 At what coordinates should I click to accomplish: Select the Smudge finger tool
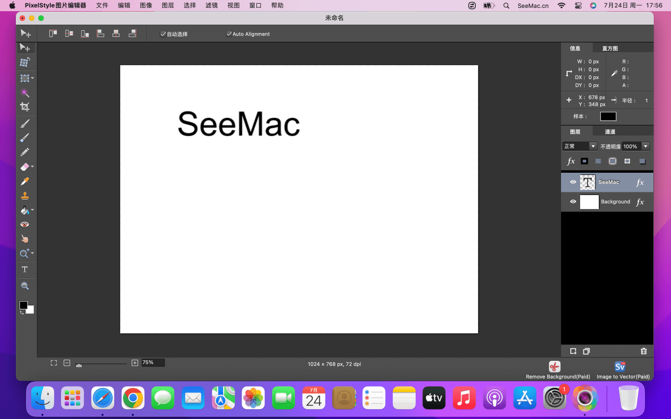pyautogui.click(x=25, y=239)
